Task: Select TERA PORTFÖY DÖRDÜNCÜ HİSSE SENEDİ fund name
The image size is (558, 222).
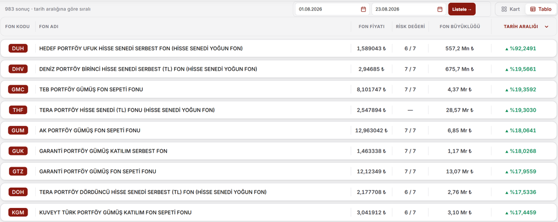Action: click(x=153, y=192)
